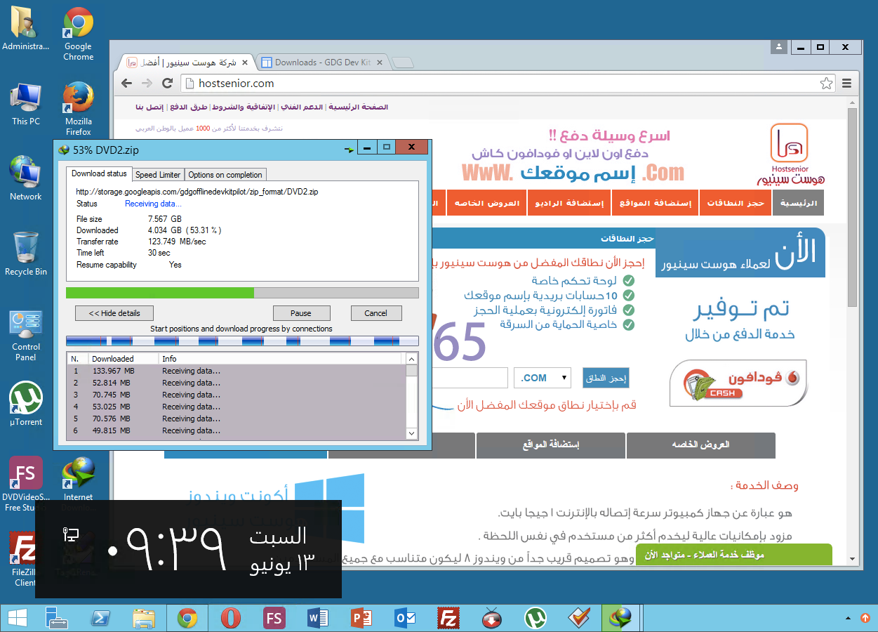The height and width of the screenshot is (632, 878).
Task: Select the This PC desktop icon
Action: click(26, 104)
